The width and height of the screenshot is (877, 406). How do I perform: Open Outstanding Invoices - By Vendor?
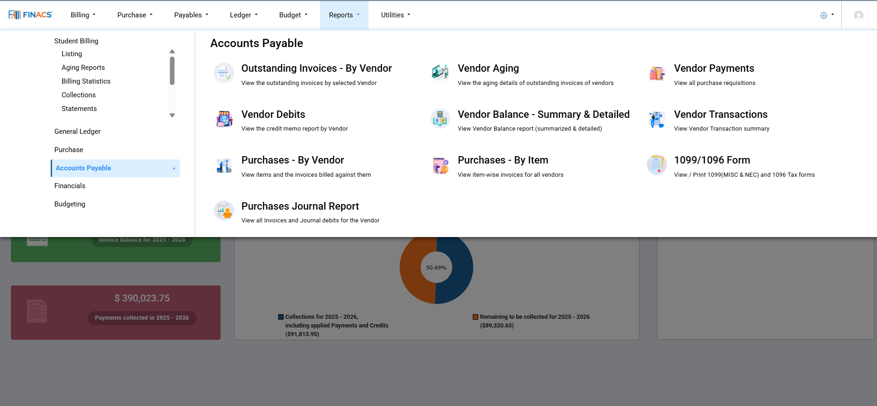(x=317, y=69)
